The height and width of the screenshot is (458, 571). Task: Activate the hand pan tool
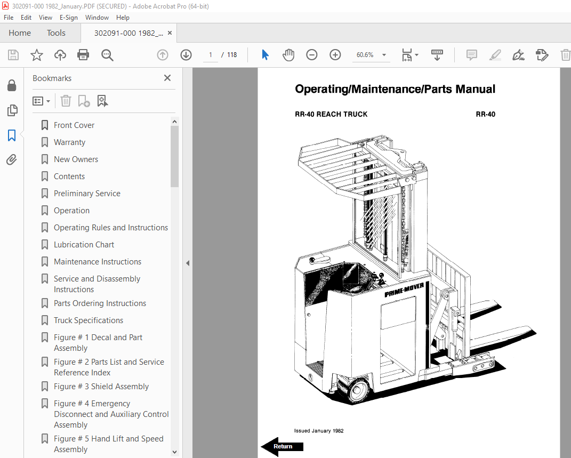point(288,55)
